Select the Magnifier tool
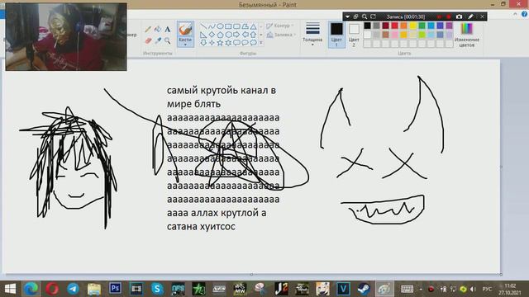Screen dimensions: 529x297 pos(168,40)
